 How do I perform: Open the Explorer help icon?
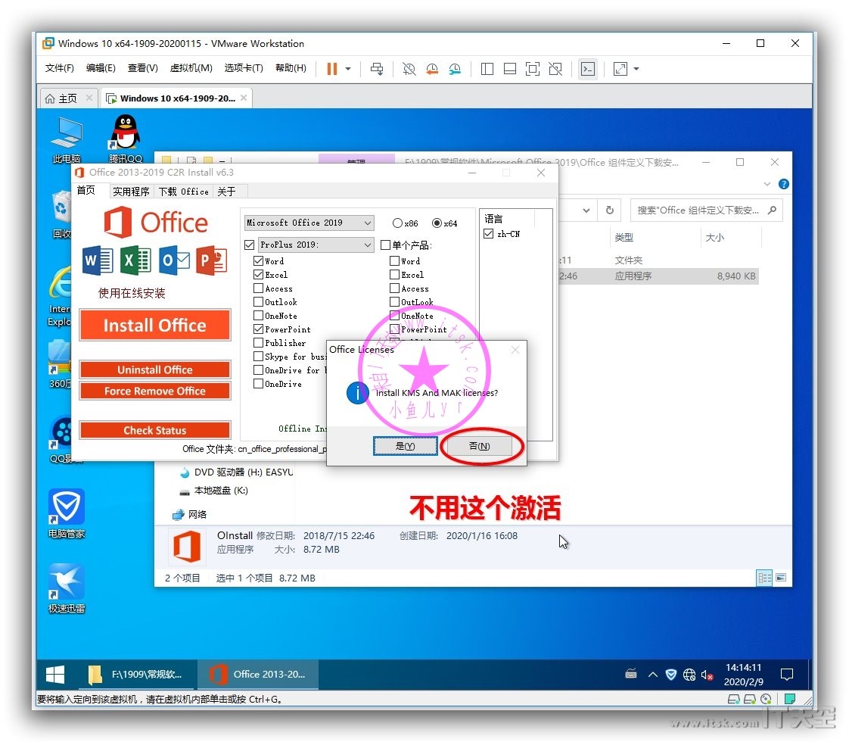click(783, 184)
